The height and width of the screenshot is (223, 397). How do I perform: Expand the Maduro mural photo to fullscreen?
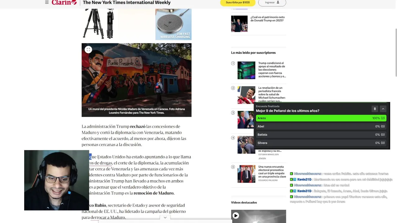(x=88, y=50)
